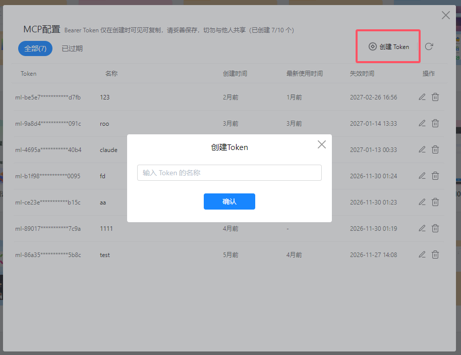Select the 全部(7) tab
The width and height of the screenshot is (461, 355).
tap(35, 48)
